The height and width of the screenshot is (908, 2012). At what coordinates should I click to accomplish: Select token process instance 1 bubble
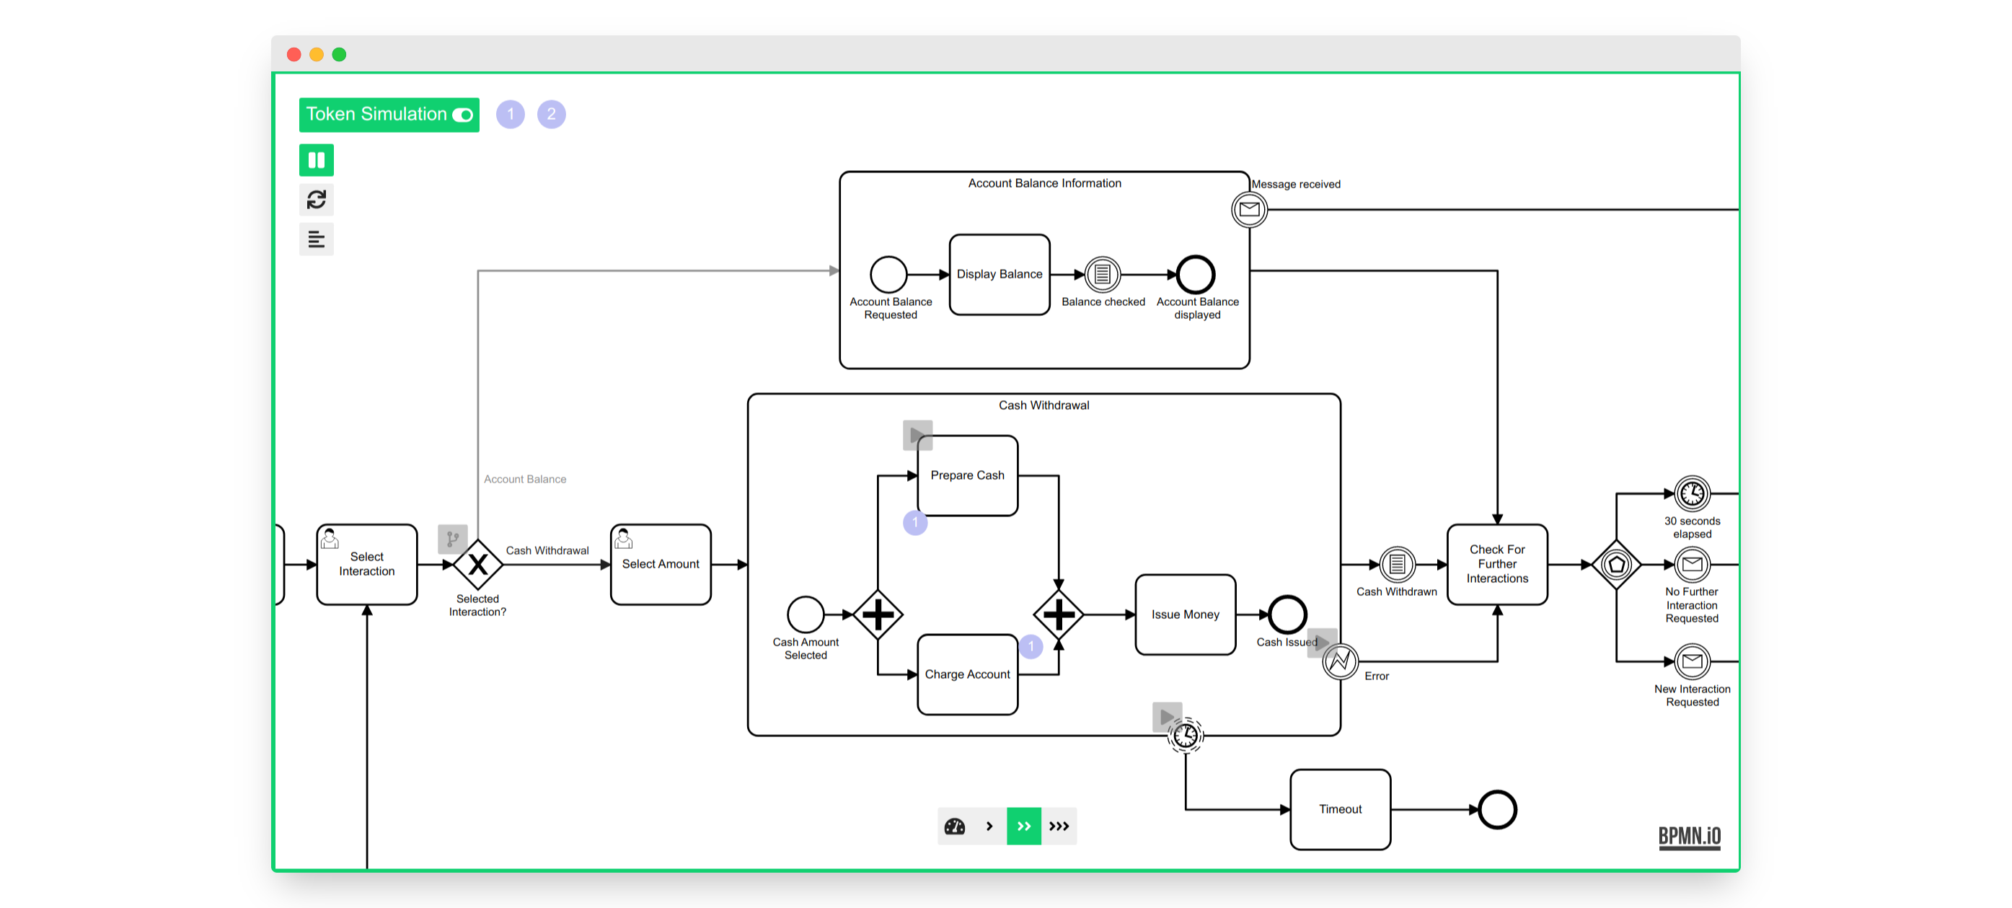(x=510, y=115)
